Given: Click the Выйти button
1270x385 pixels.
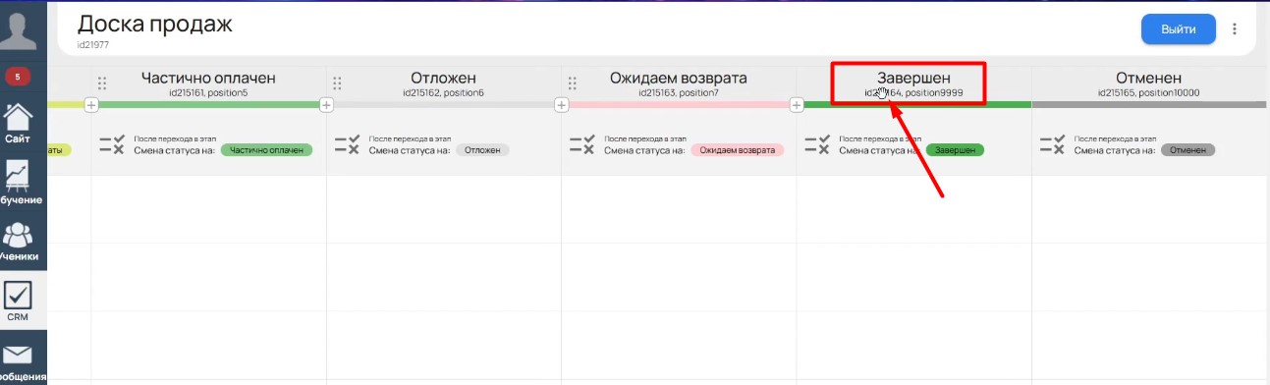Looking at the screenshot, I should pyautogui.click(x=1178, y=29).
